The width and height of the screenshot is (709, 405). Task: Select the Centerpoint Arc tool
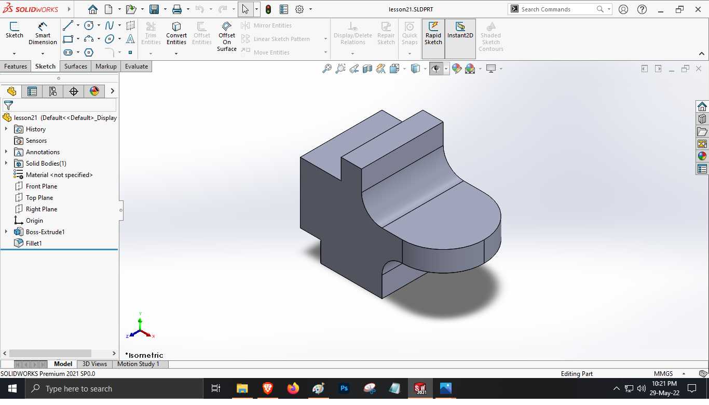[89, 39]
